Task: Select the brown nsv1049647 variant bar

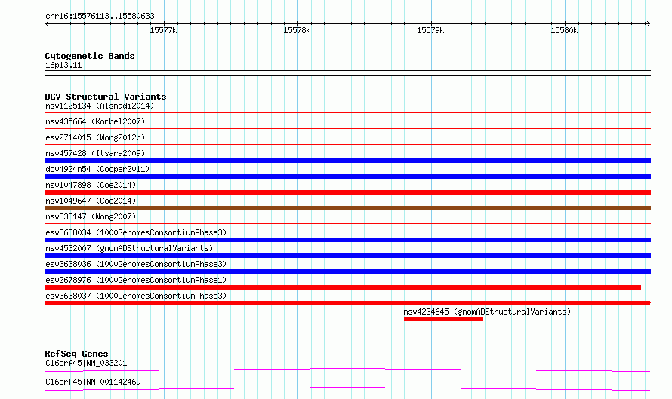Action: [x=347, y=208]
